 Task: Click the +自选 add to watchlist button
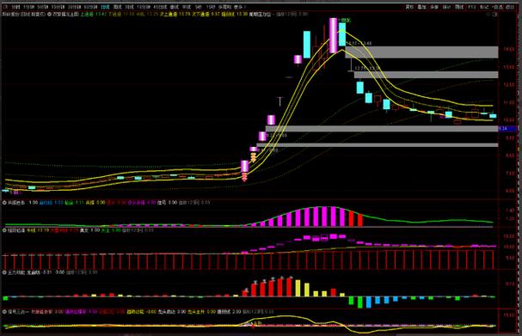(x=497, y=7)
